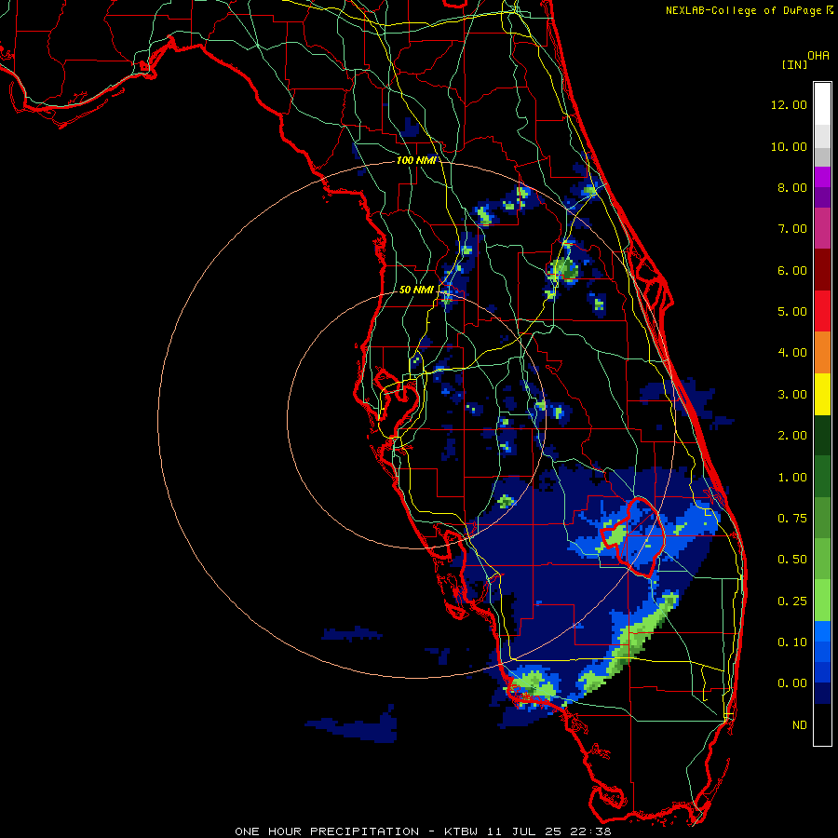Screen dimensions: 838x838
Task: Select the darkest green swatch near 2.00
Action: [x=822, y=435]
